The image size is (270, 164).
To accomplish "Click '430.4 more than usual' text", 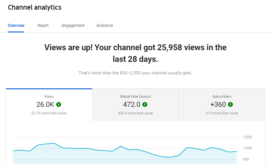I will (135, 113).
